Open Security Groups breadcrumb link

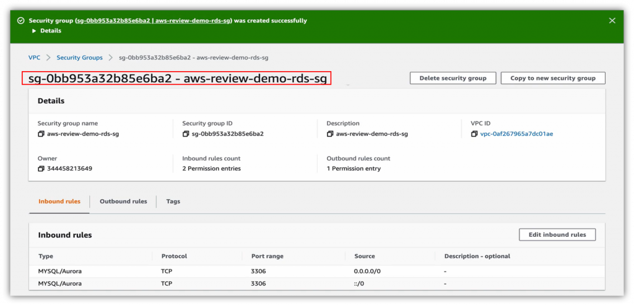pos(80,57)
